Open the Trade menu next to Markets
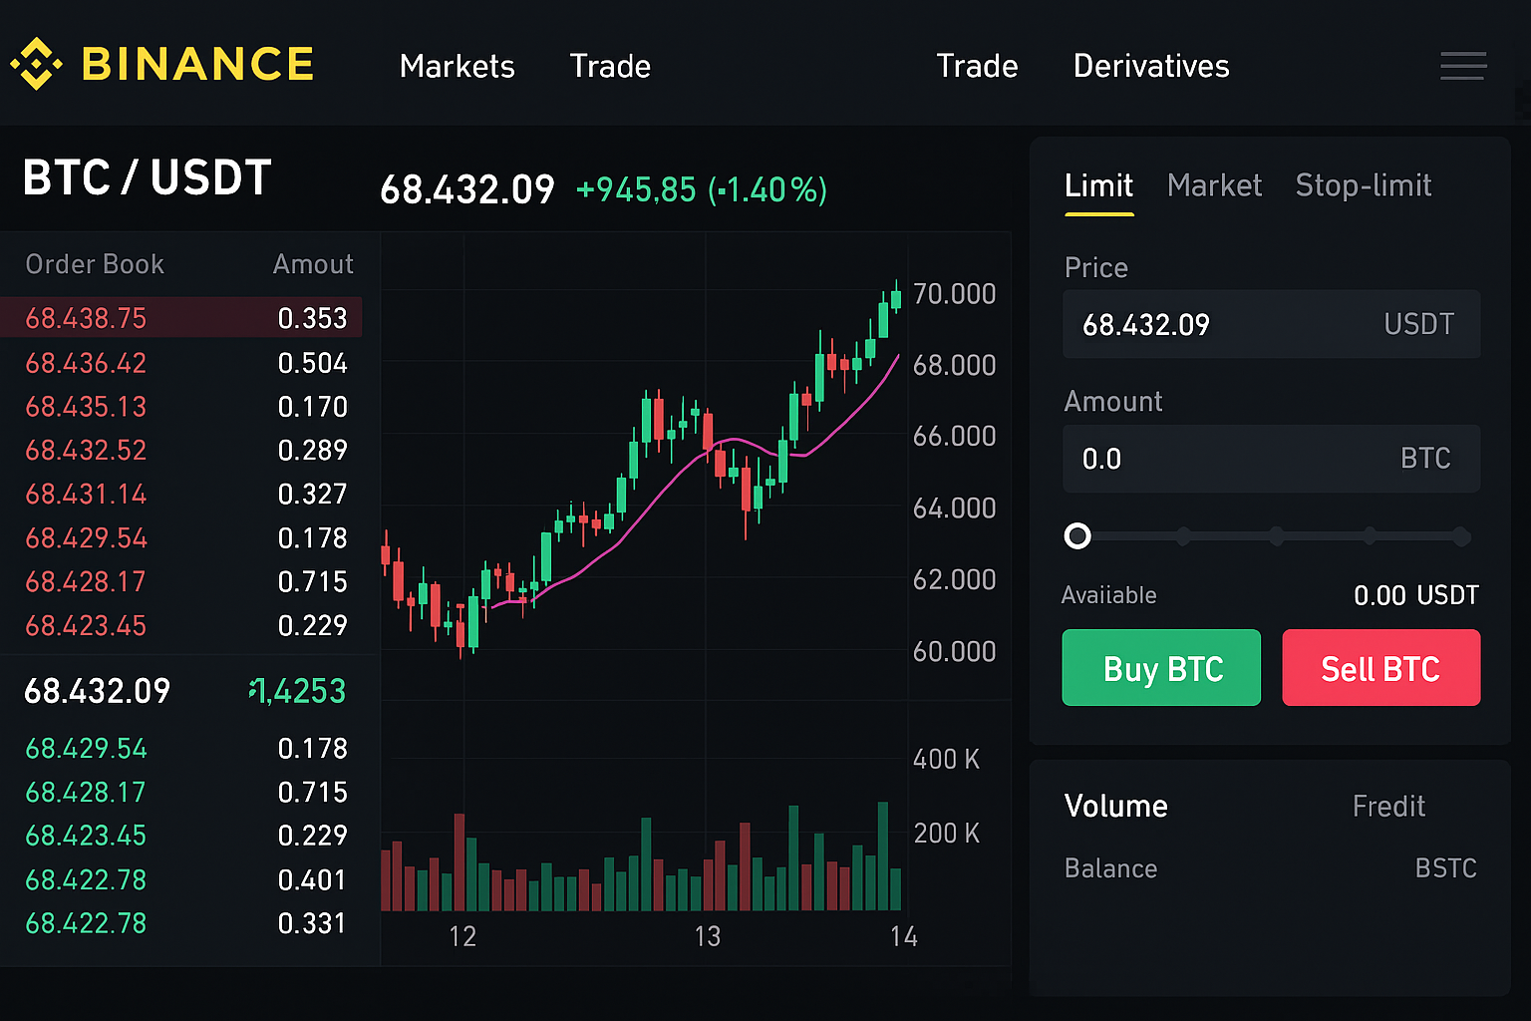Viewport: 1531px width, 1021px height. (610, 67)
